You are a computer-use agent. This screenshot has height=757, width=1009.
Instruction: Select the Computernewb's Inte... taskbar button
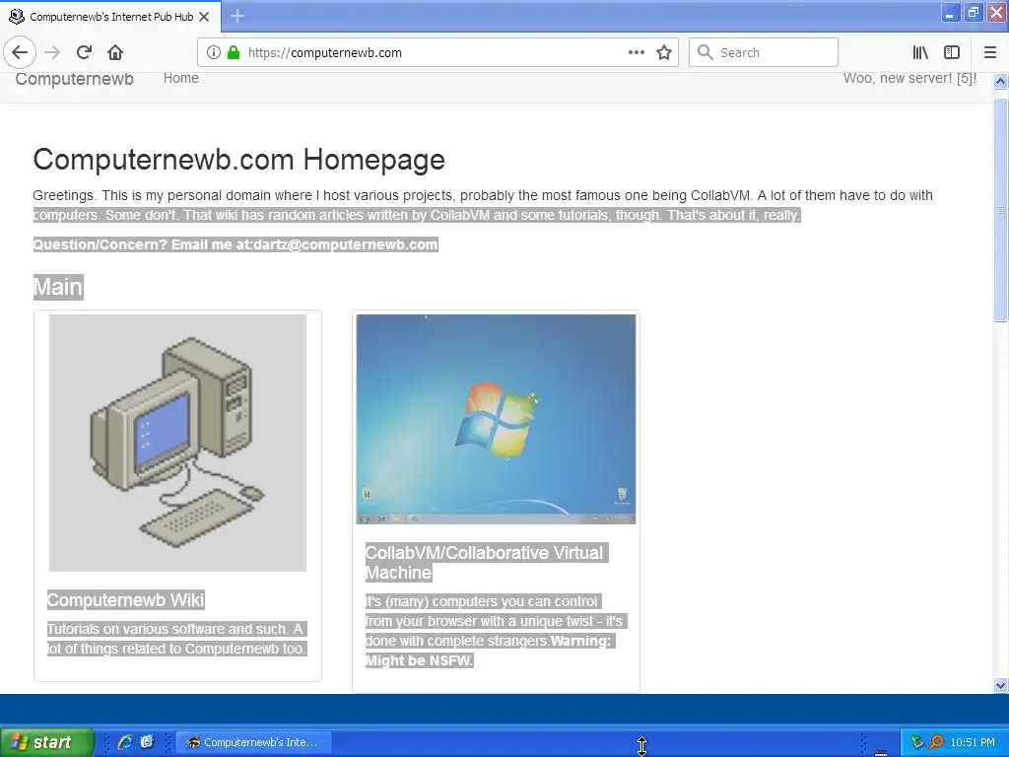pyautogui.click(x=253, y=742)
